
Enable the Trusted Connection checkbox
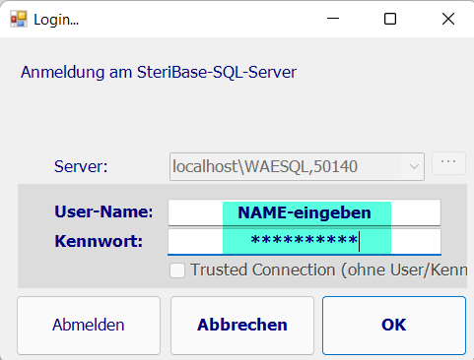177,270
